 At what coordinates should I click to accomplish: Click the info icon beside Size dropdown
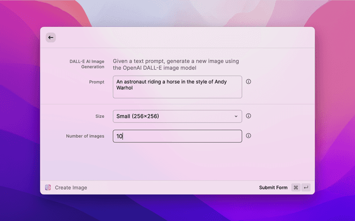(x=248, y=116)
